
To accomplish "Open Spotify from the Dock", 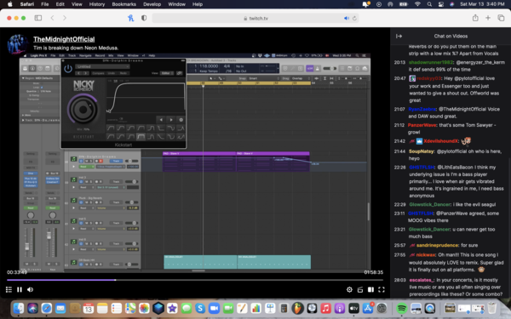I will [x=401, y=308].
